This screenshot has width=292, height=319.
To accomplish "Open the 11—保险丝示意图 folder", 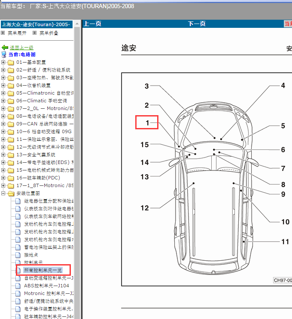I will coord(45,140).
